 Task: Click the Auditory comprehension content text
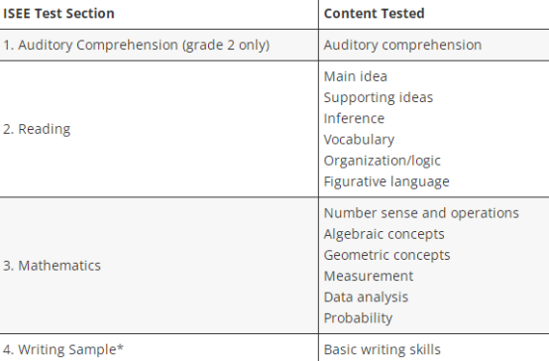(x=402, y=46)
